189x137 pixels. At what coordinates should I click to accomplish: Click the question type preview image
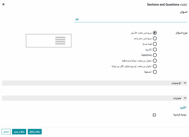point(49,41)
